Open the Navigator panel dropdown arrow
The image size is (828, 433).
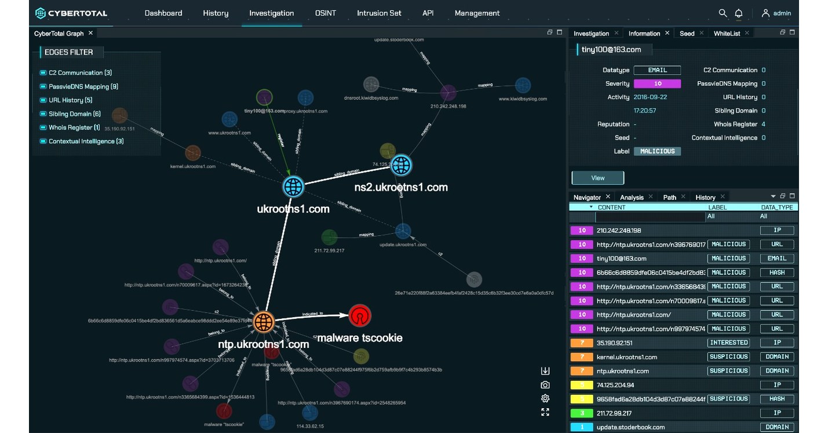pos(772,197)
